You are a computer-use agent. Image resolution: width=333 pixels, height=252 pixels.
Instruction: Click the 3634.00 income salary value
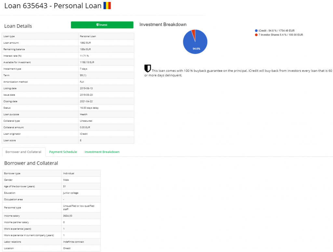click(x=67, y=216)
